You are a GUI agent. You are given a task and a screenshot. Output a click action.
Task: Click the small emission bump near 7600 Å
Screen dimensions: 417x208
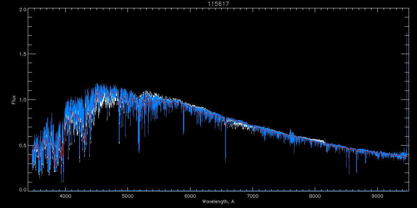click(291, 133)
